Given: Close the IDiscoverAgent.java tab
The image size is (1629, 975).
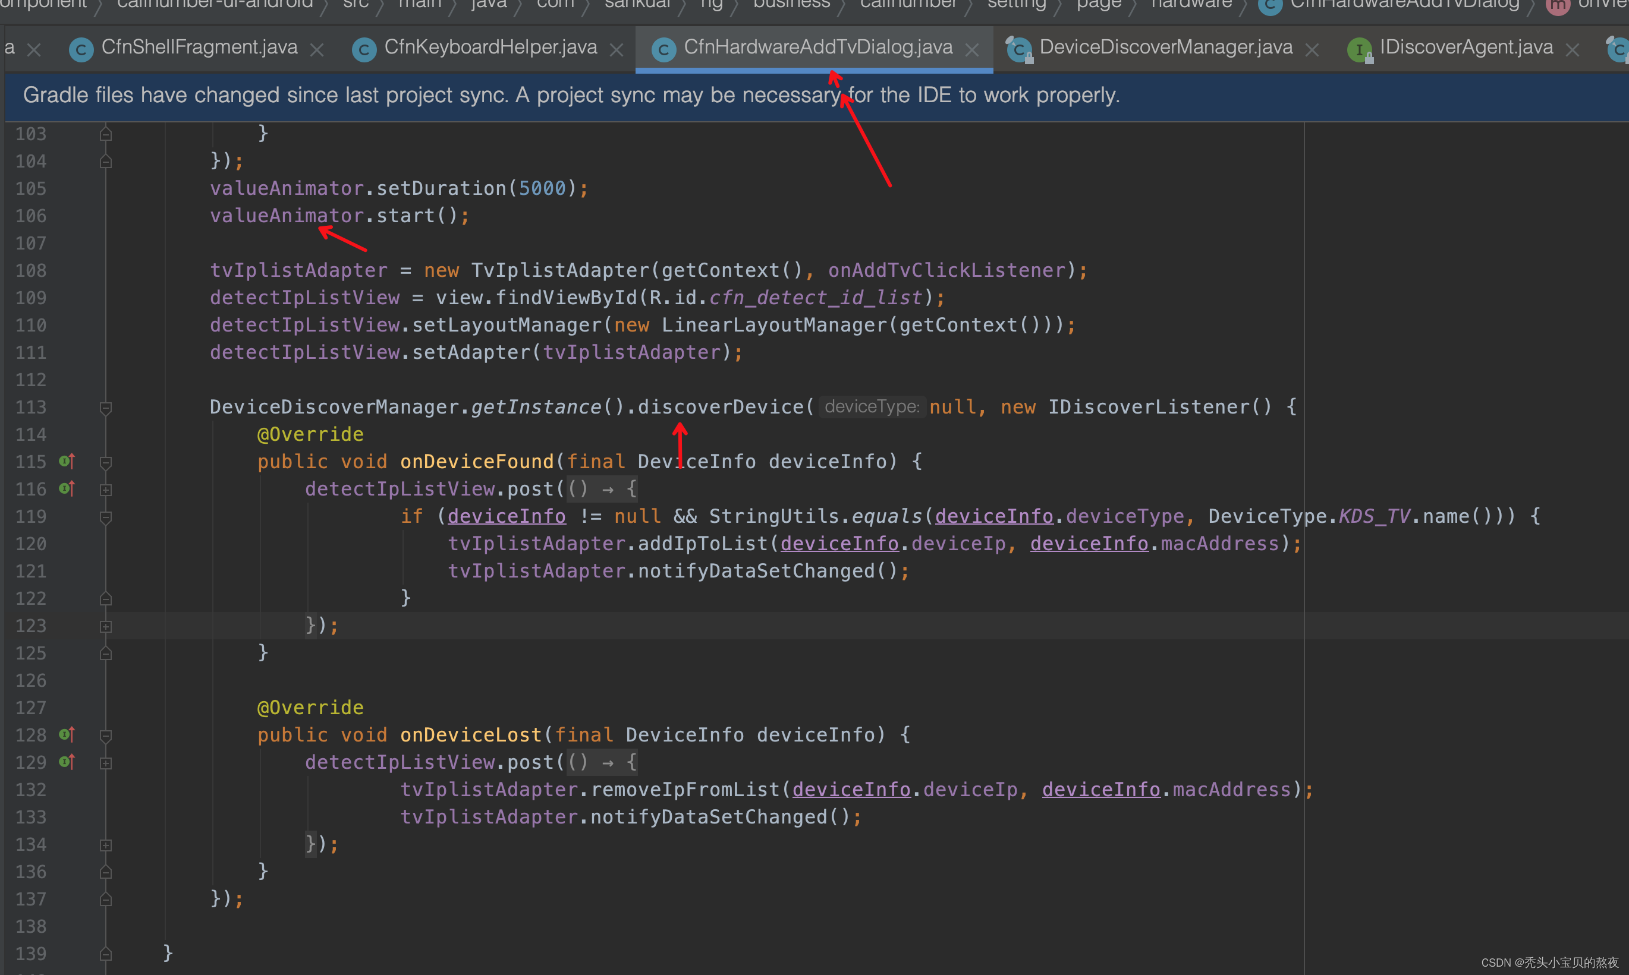Looking at the screenshot, I should click(1572, 49).
